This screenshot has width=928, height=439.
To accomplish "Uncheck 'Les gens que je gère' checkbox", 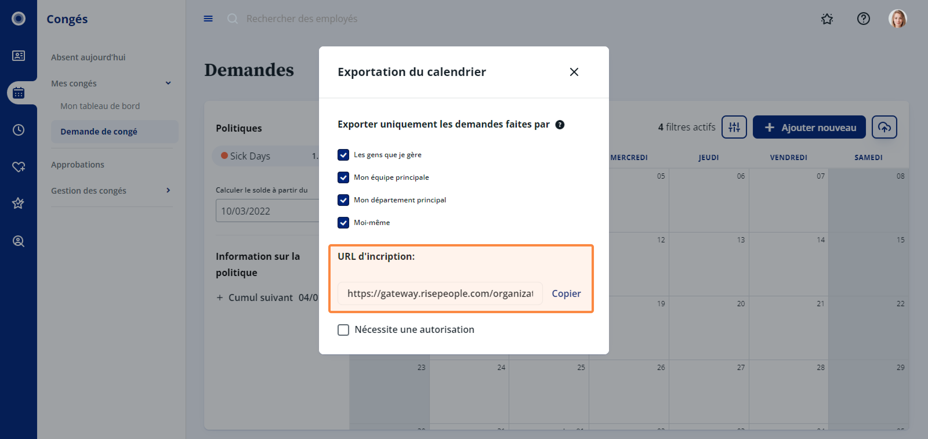I will point(343,155).
